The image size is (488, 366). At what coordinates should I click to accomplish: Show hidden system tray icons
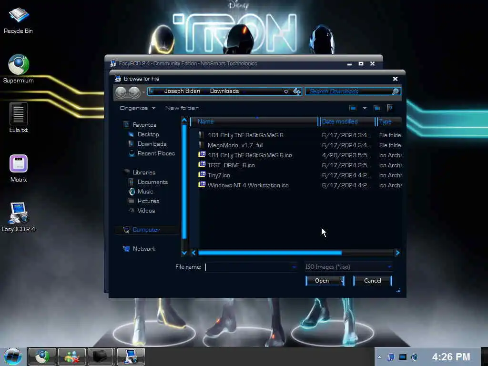pos(379,357)
